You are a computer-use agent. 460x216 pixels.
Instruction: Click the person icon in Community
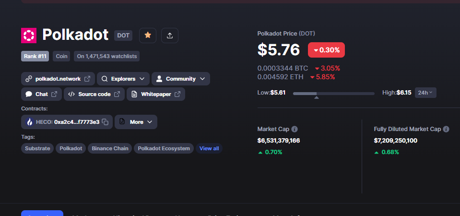click(159, 79)
